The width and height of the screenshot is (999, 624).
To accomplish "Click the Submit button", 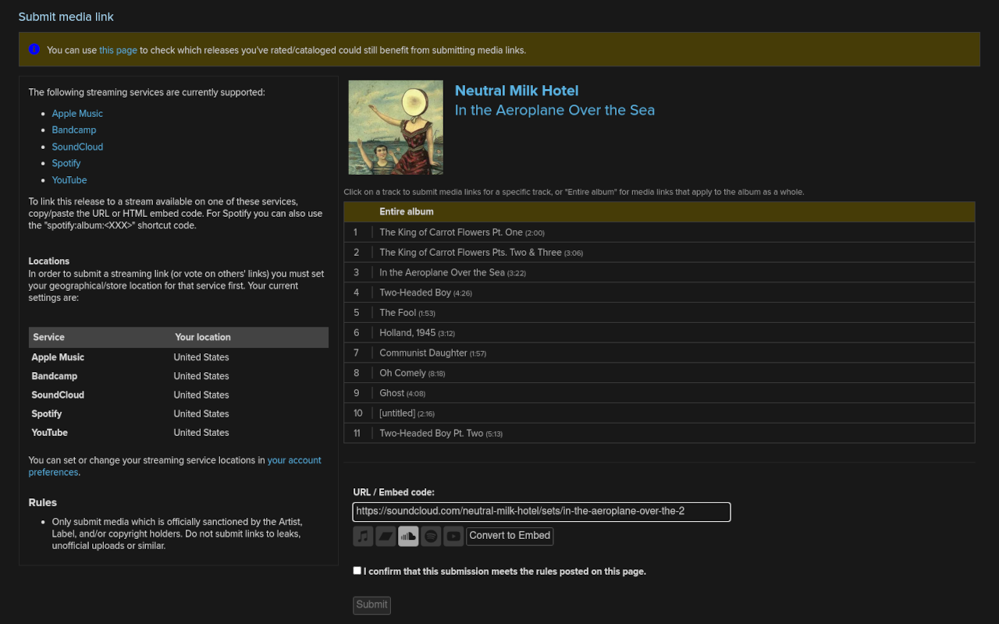I will (372, 605).
